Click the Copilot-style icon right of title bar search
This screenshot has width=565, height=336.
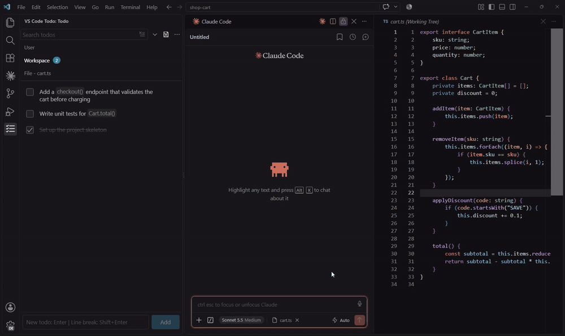coord(409,7)
